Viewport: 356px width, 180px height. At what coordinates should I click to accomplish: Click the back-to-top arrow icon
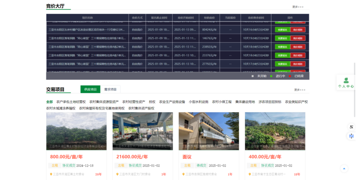pyautogui.click(x=344, y=169)
